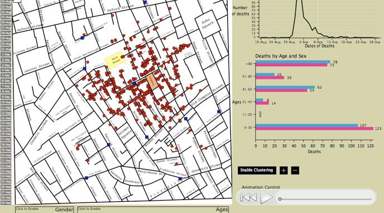Select 2-Sep in the date list
This screenshot has height=213, width=384.
click(x=6, y=60)
